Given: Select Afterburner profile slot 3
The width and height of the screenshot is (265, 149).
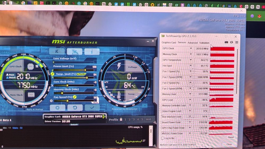Looking at the screenshot, I should pos(134,119).
